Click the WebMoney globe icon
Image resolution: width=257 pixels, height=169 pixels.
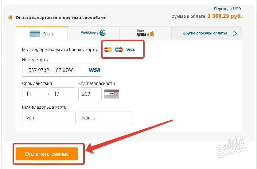pyautogui.click(x=103, y=33)
